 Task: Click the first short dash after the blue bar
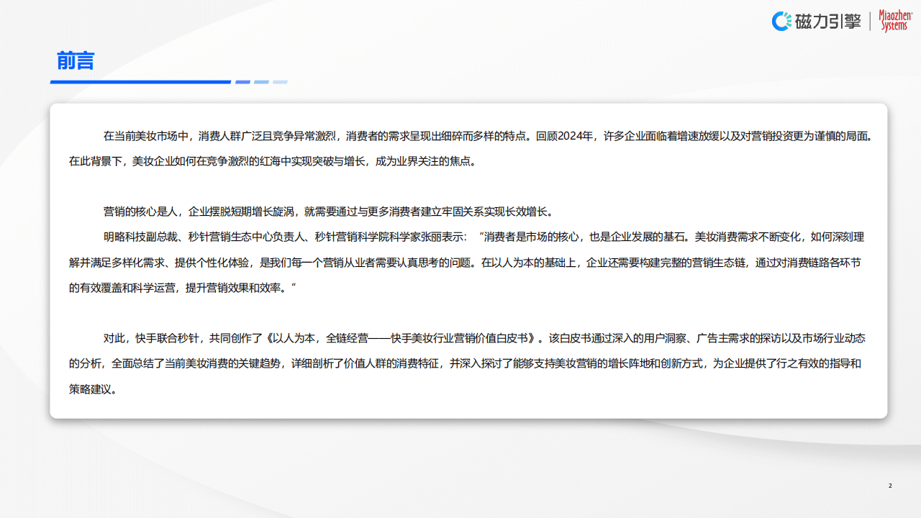[242, 82]
